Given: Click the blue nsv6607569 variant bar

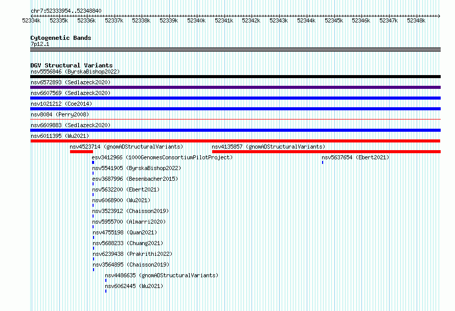Looking at the screenshot, I should point(235,98).
